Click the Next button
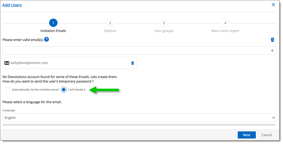Viewport: 283px width, 144px height. (247, 135)
